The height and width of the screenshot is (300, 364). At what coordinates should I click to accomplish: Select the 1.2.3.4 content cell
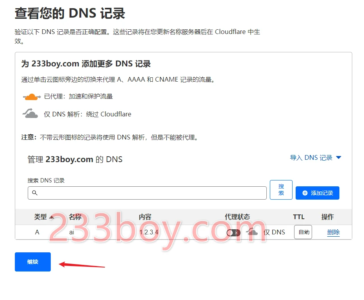tap(149, 232)
